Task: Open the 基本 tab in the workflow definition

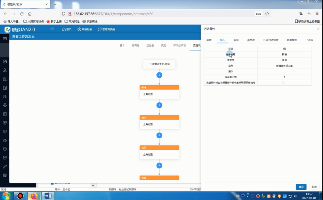Action: point(122,45)
